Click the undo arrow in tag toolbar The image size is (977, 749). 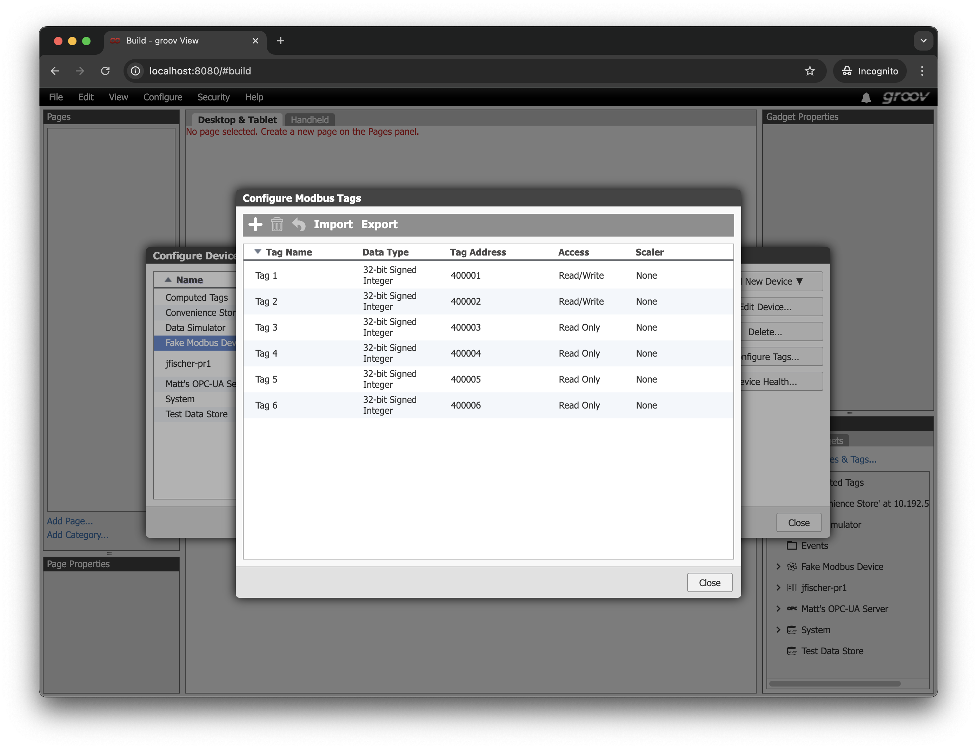click(299, 224)
